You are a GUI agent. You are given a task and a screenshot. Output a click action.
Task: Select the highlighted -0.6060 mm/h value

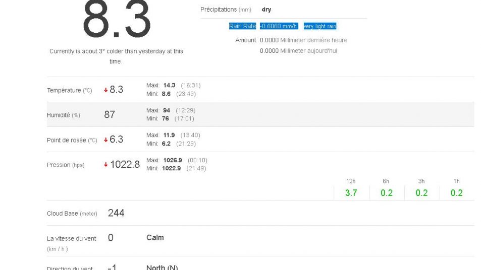click(x=279, y=26)
